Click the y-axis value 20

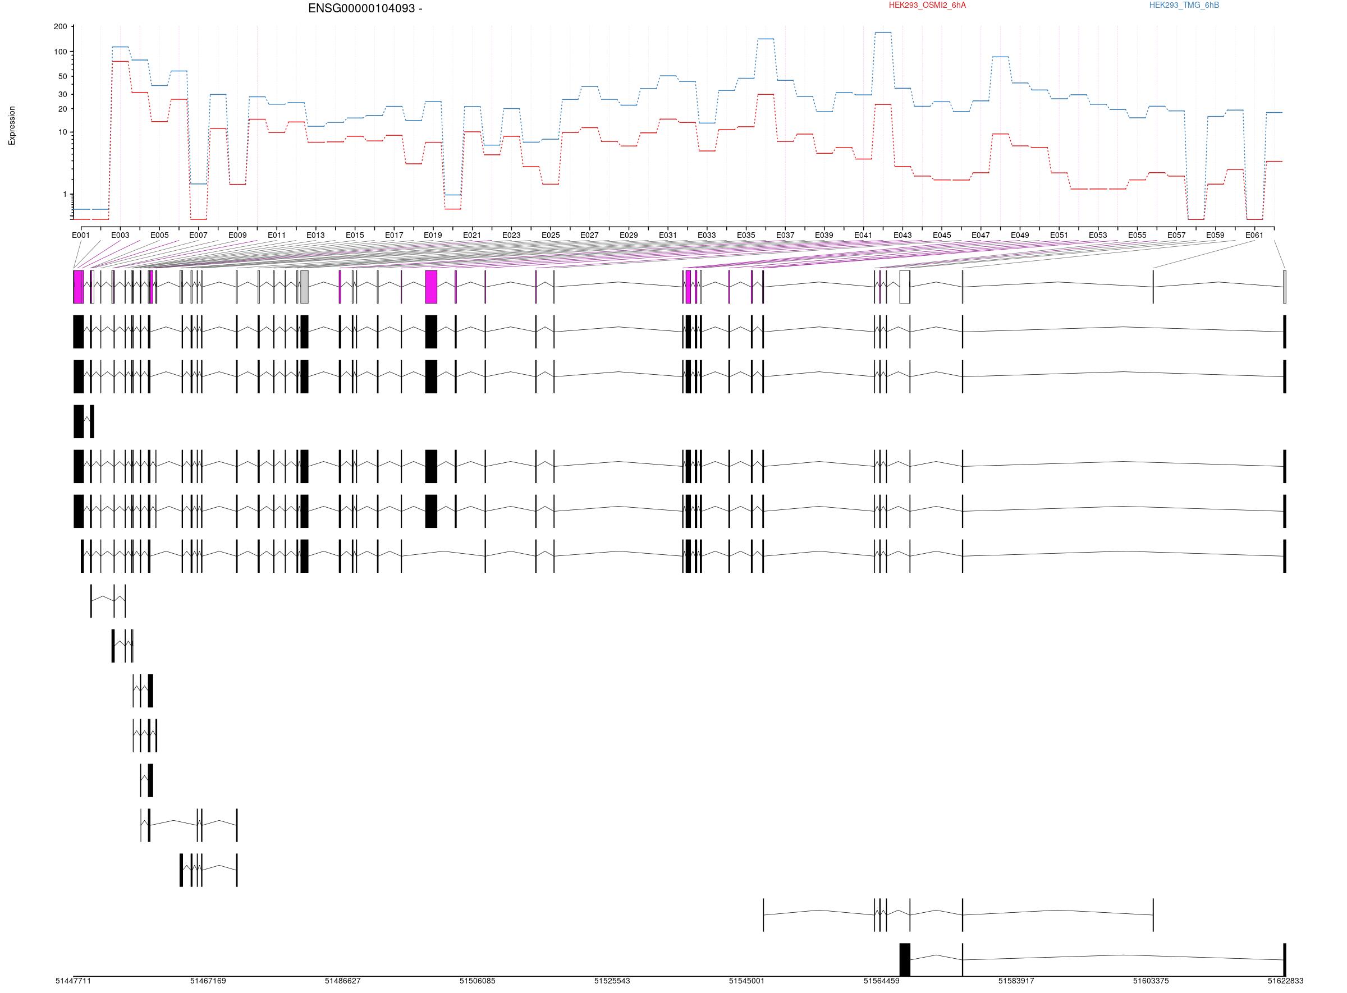(x=62, y=109)
